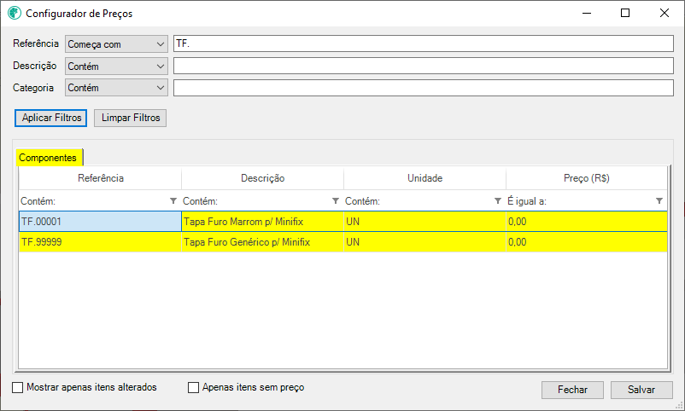Click the Unidade column filter funnel icon

tap(498, 201)
